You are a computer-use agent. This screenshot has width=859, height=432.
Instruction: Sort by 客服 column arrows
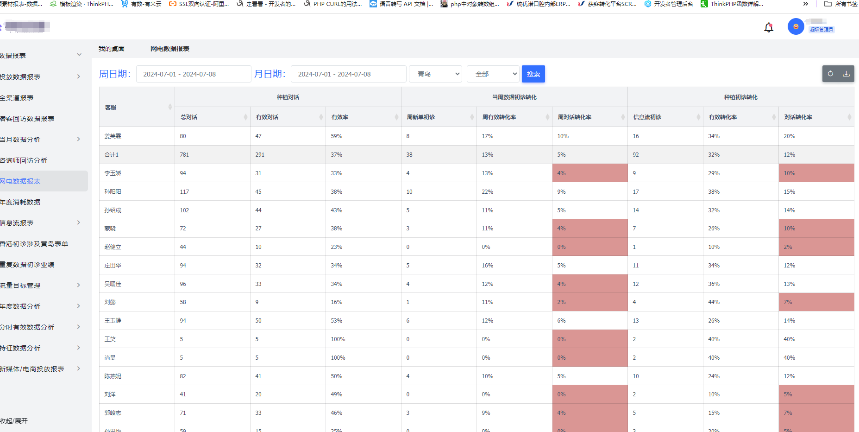pyautogui.click(x=170, y=107)
